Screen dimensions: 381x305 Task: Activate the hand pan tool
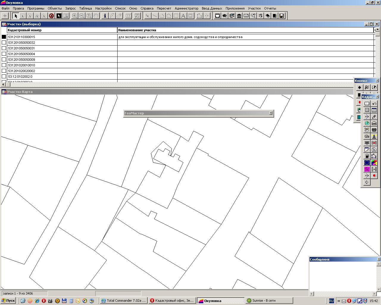pos(96,16)
